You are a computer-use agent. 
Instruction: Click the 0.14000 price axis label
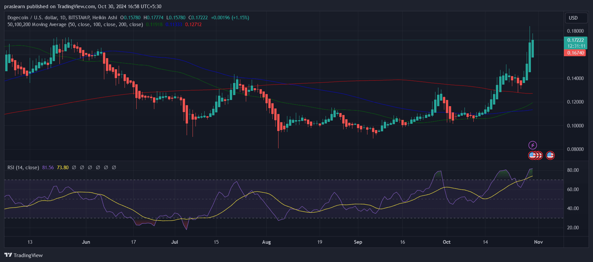(x=575, y=78)
